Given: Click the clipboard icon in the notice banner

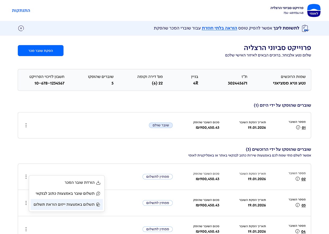Looking at the screenshot, I should [x=305, y=28].
